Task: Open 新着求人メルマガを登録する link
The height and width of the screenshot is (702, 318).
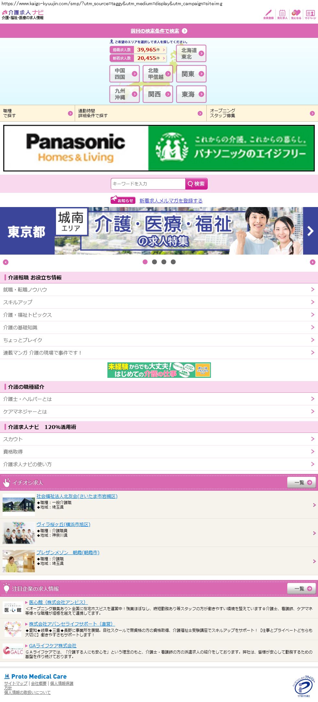Action: [x=171, y=201]
